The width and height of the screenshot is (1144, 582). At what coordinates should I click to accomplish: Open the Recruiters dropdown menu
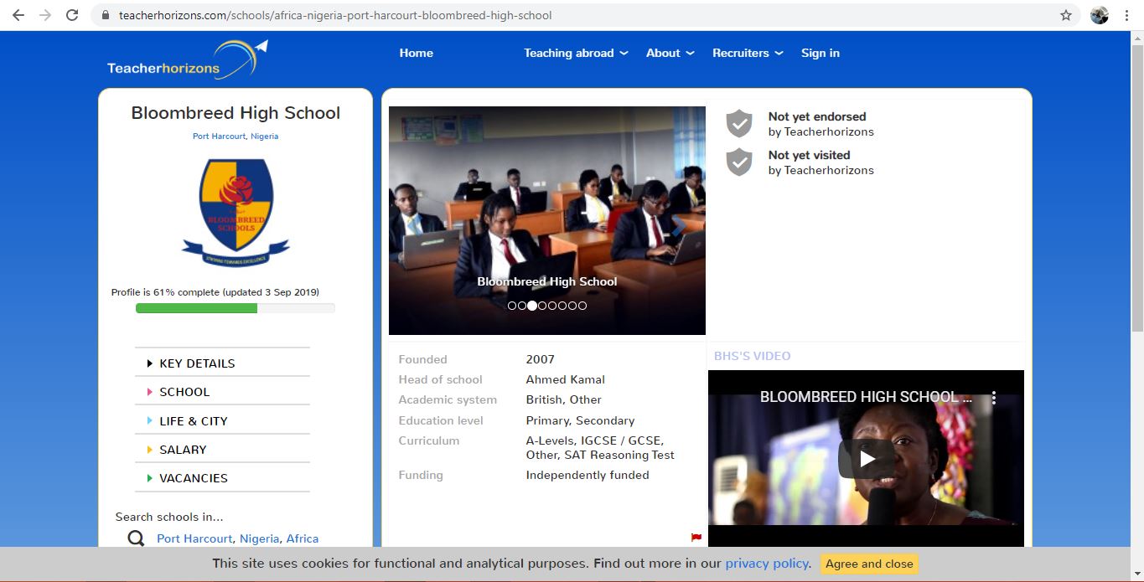click(748, 53)
